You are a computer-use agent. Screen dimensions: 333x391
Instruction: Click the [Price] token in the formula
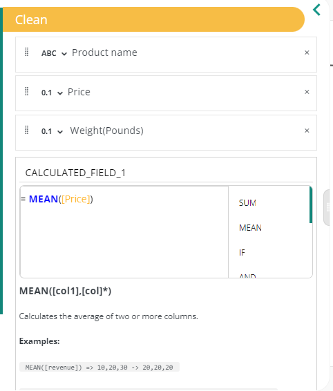[x=75, y=199]
